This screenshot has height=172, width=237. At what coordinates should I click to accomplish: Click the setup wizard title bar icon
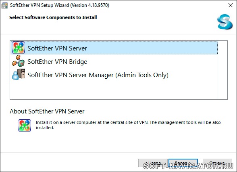point(4,5)
